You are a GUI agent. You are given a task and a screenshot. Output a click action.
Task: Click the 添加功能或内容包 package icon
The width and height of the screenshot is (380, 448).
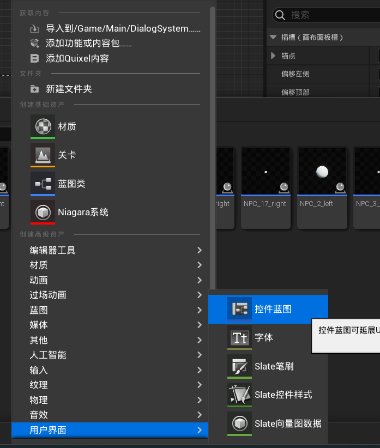[34, 44]
